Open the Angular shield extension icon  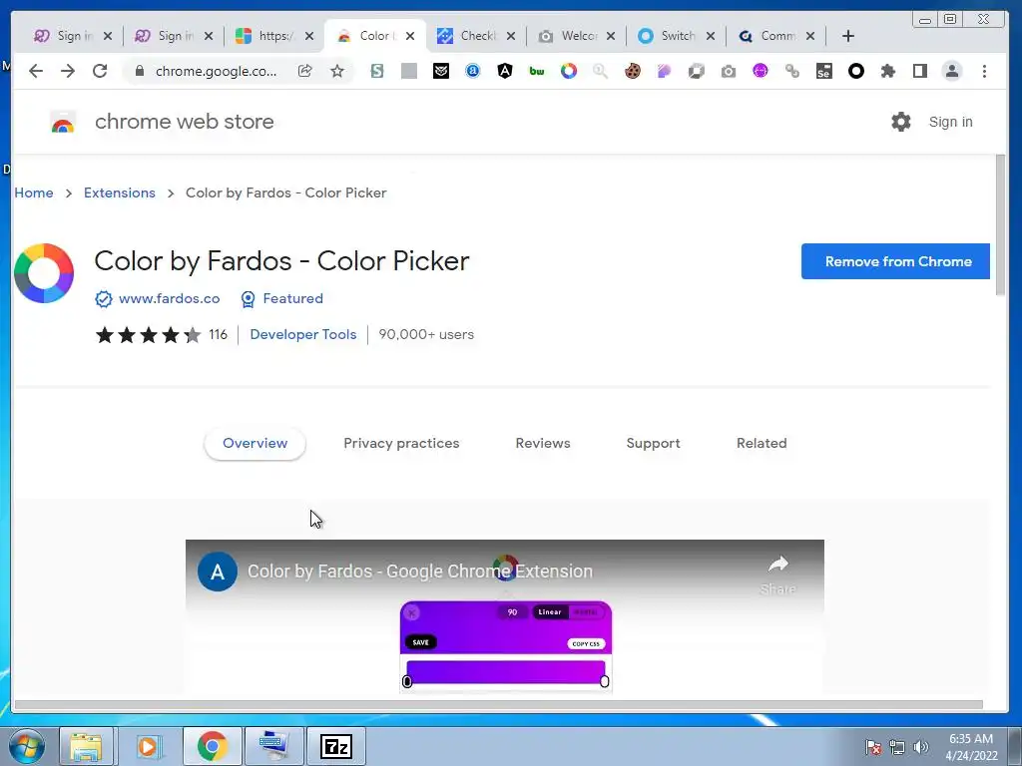504,71
